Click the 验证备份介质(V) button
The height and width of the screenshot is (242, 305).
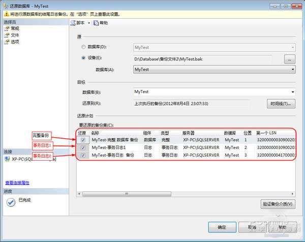tap(278, 204)
